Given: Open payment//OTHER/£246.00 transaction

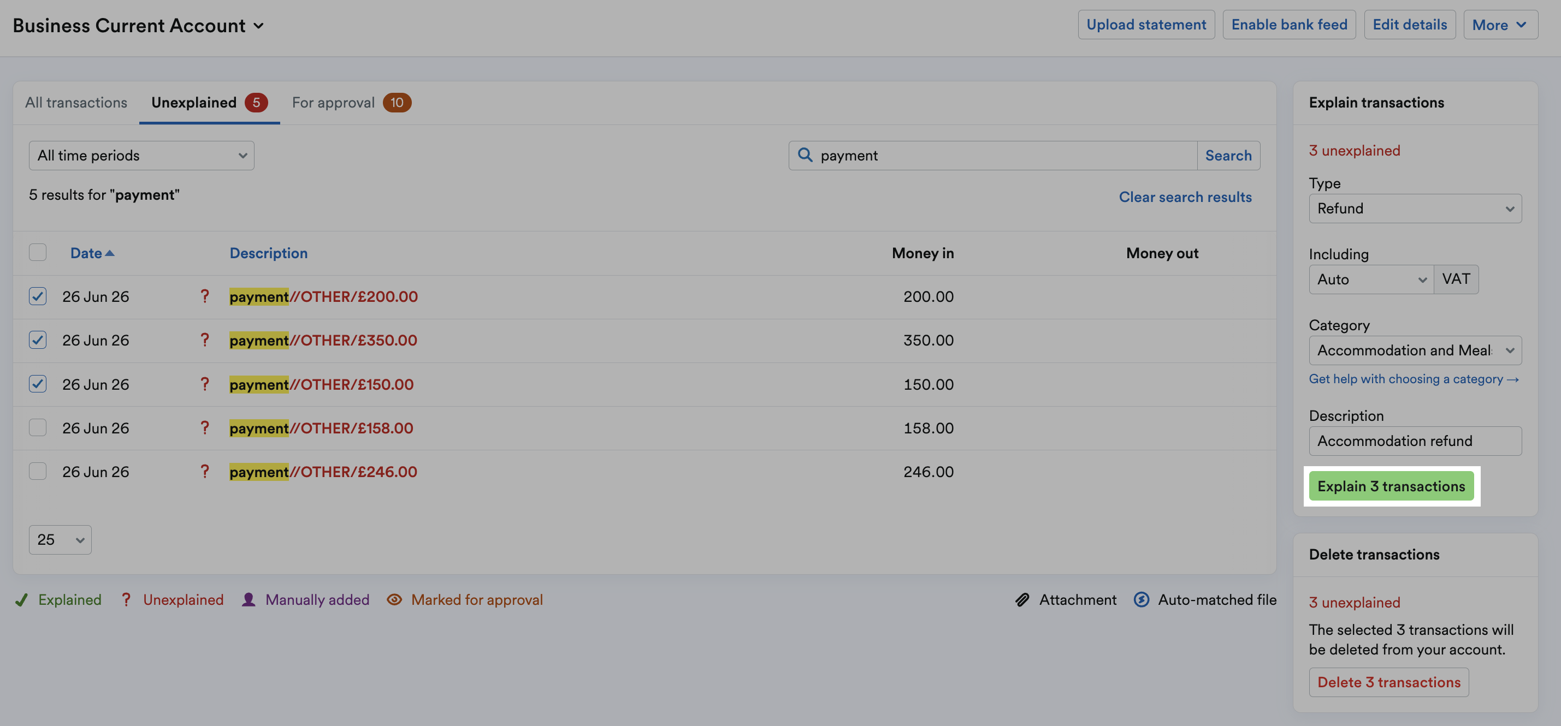Looking at the screenshot, I should pyautogui.click(x=323, y=471).
